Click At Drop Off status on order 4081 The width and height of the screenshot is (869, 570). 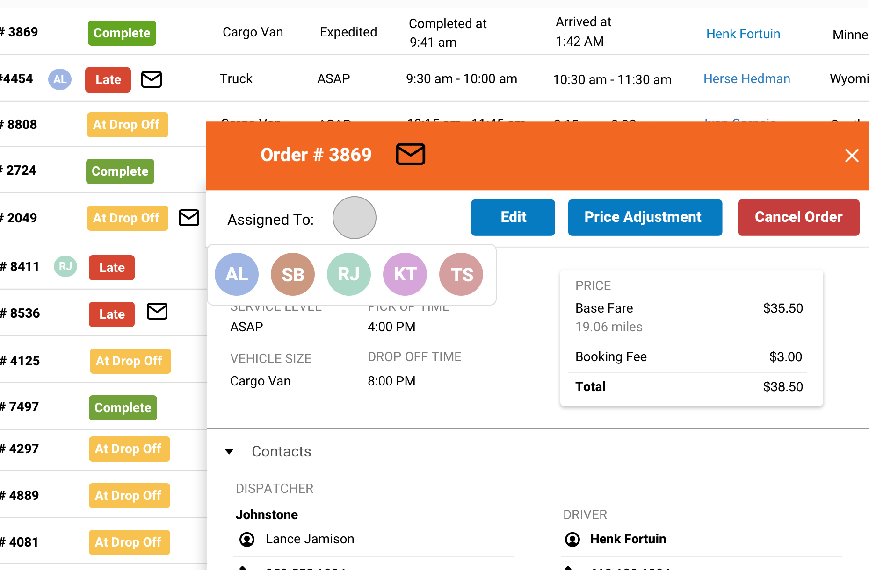pos(130,542)
